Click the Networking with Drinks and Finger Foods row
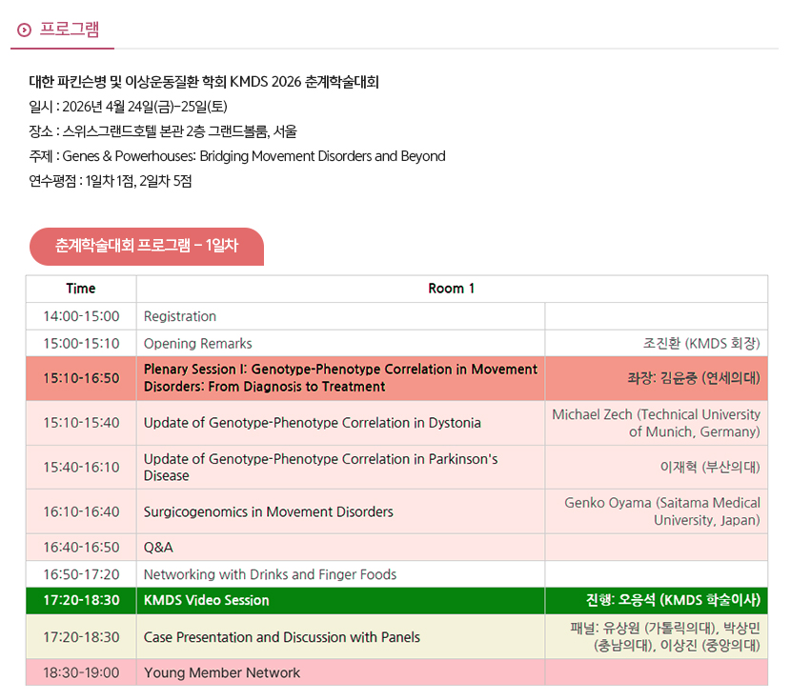Viewport: 791px width, 700px height. [270, 574]
